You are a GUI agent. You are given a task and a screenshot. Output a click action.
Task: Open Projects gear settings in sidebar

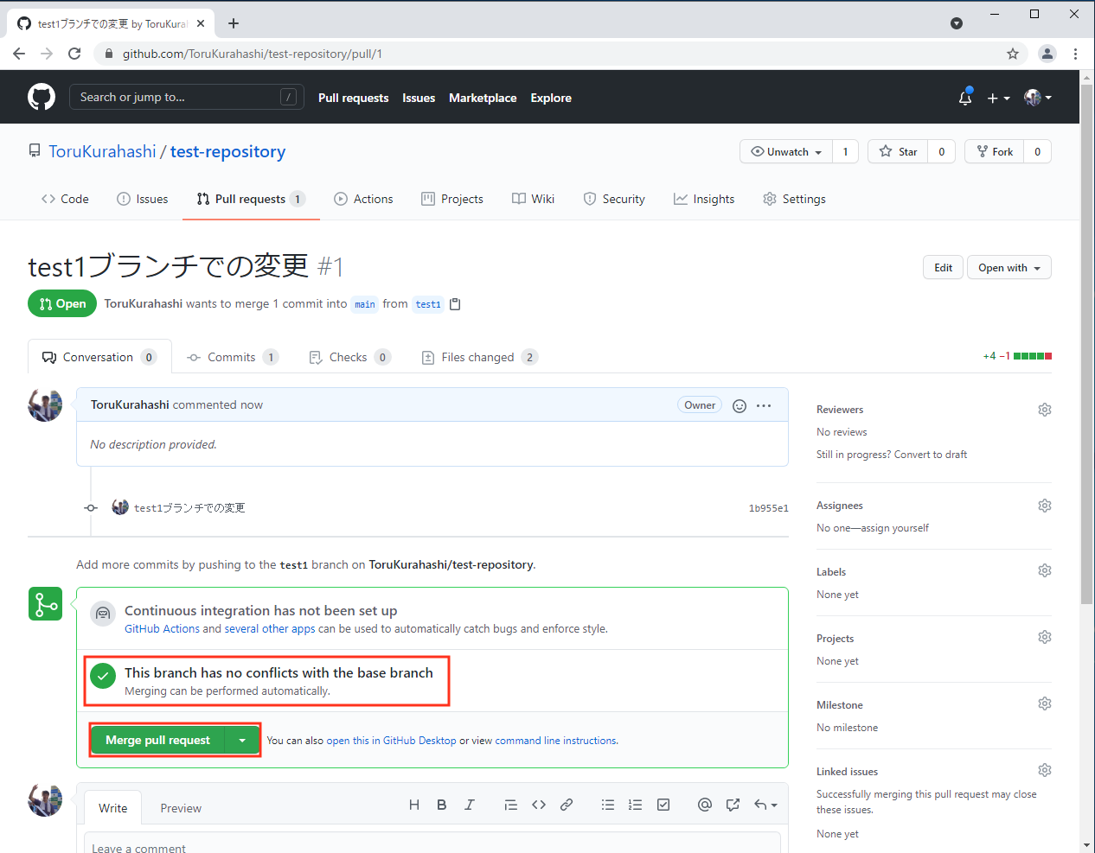[x=1045, y=637]
